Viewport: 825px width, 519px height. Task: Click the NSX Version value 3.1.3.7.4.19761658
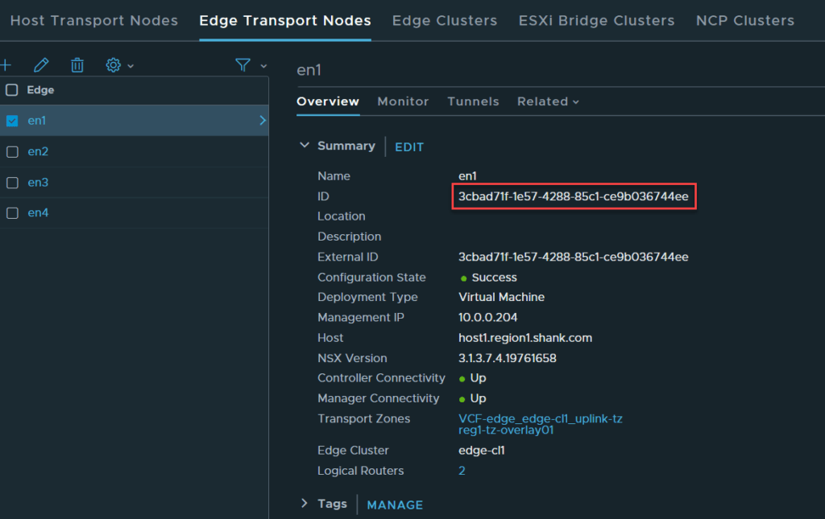[x=508, y=358]
